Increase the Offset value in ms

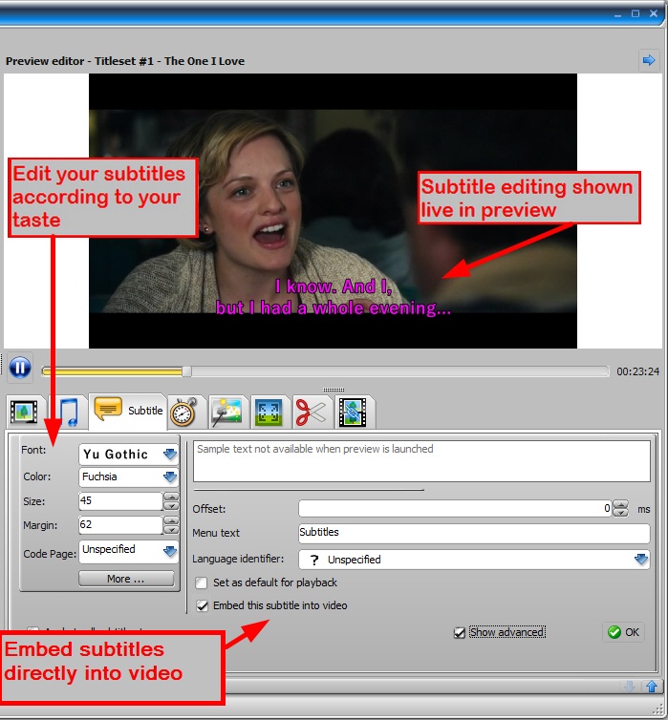click(620, 504)
